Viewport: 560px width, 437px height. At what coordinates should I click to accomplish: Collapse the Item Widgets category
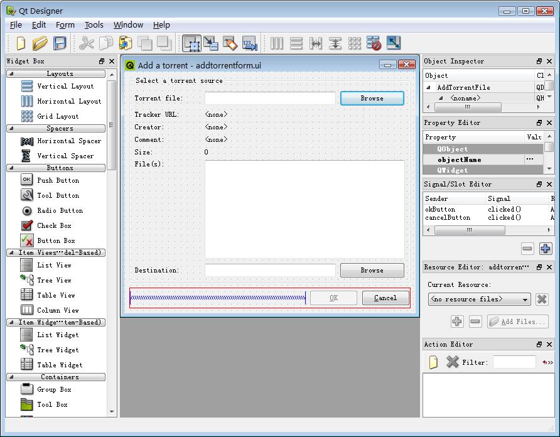11,322
